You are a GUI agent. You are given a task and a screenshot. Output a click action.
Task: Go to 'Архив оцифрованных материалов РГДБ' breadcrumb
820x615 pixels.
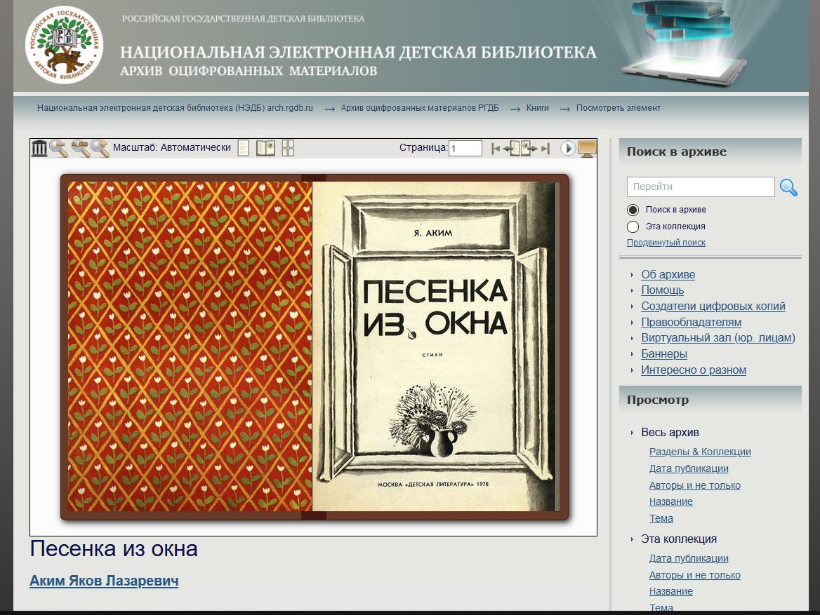pyautogui.click(x=419, y=107)
